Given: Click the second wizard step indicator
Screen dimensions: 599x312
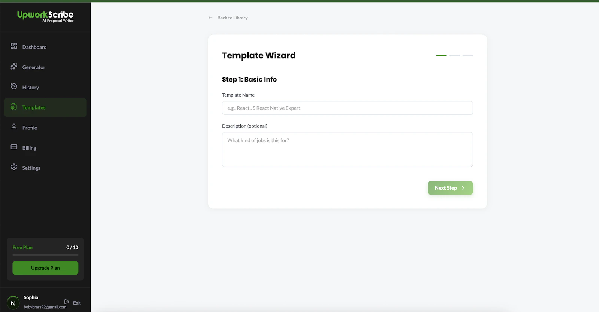Looking at the screenshot, I should click(454, 55).
